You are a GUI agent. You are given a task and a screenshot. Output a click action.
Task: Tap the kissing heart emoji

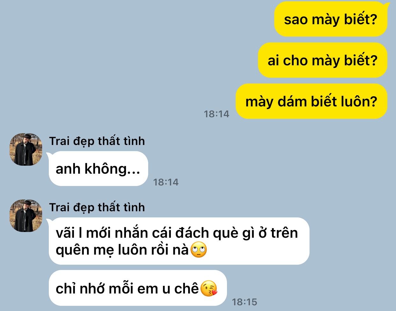209,289
